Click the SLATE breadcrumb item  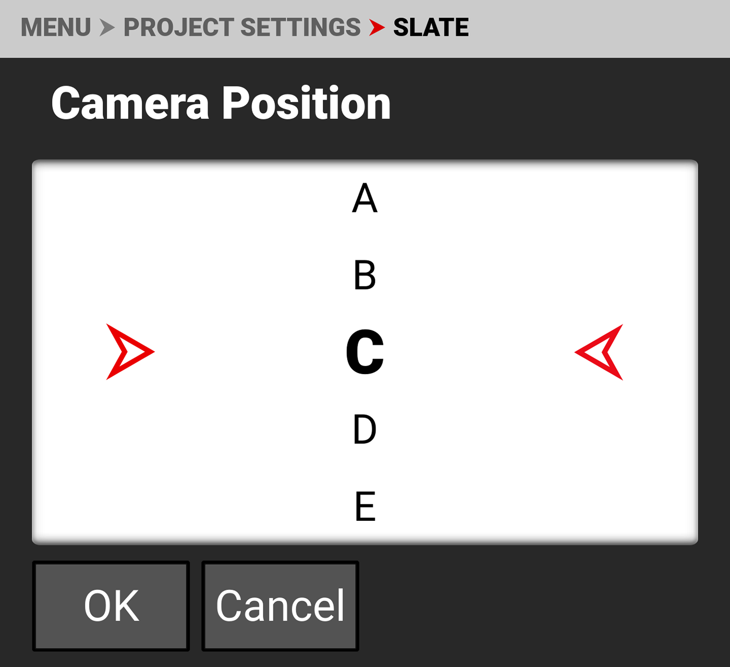(x=431, y=27)
